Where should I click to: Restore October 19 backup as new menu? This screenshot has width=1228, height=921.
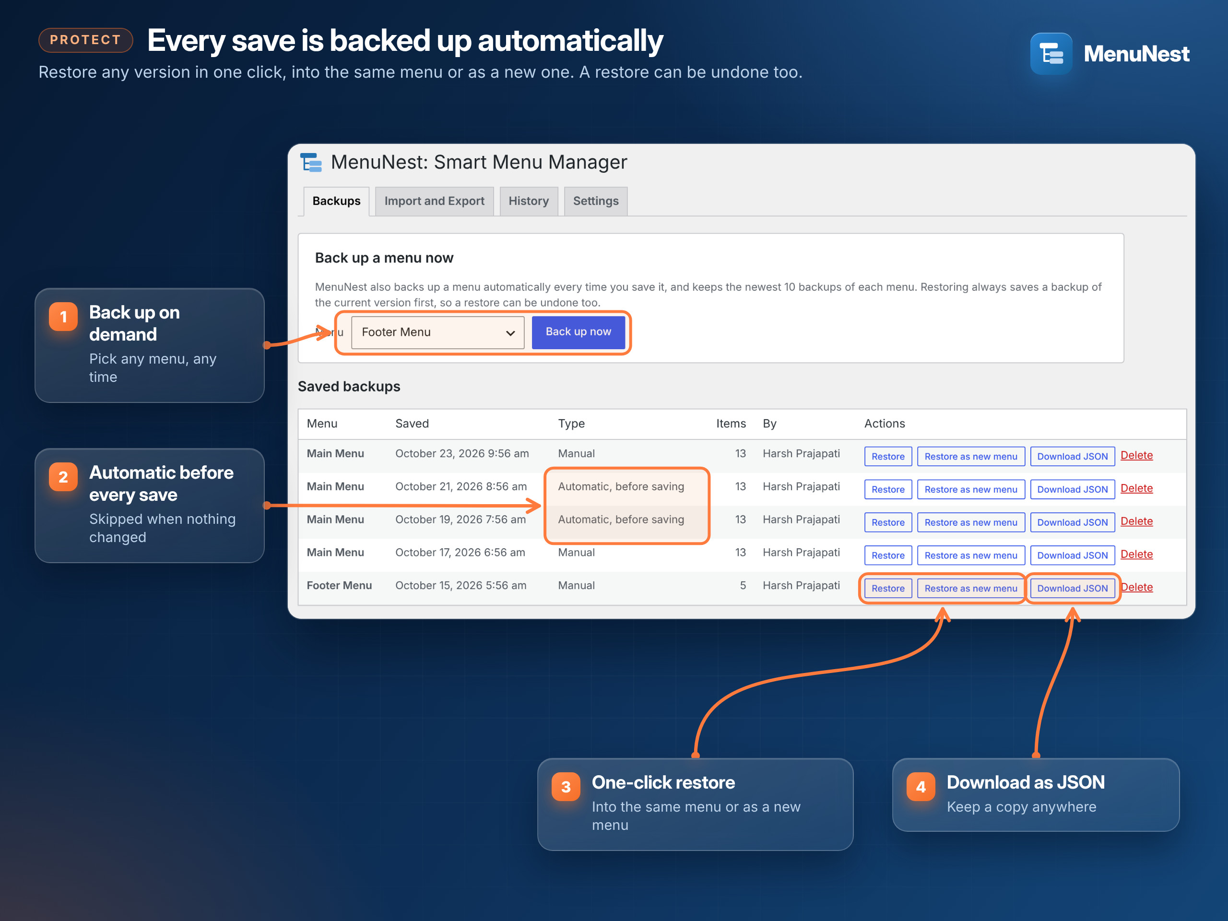[x=970, y=522]
